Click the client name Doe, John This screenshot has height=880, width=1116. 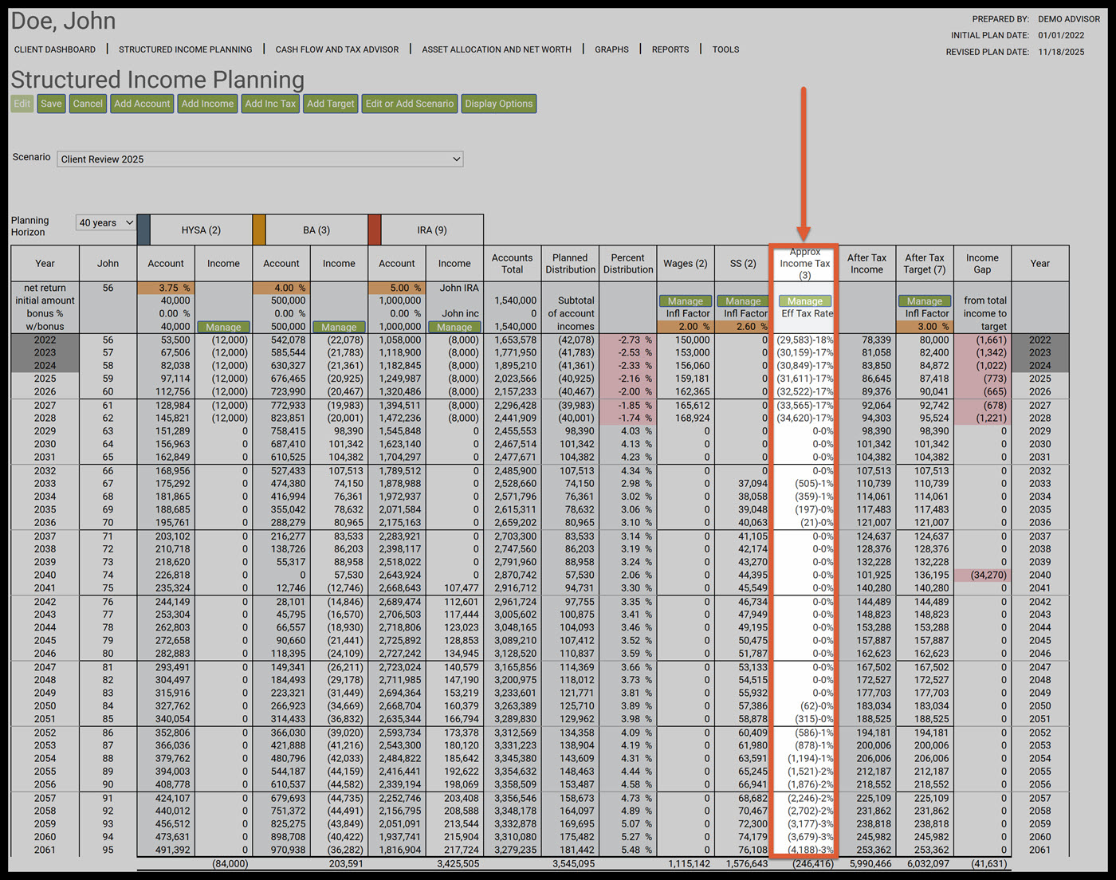point(63,21)
